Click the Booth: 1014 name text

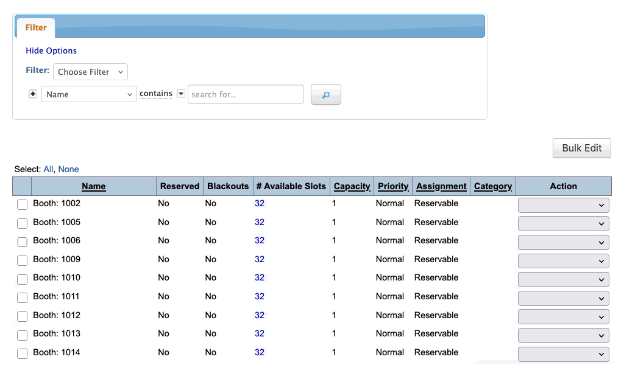tap(57, 352)
